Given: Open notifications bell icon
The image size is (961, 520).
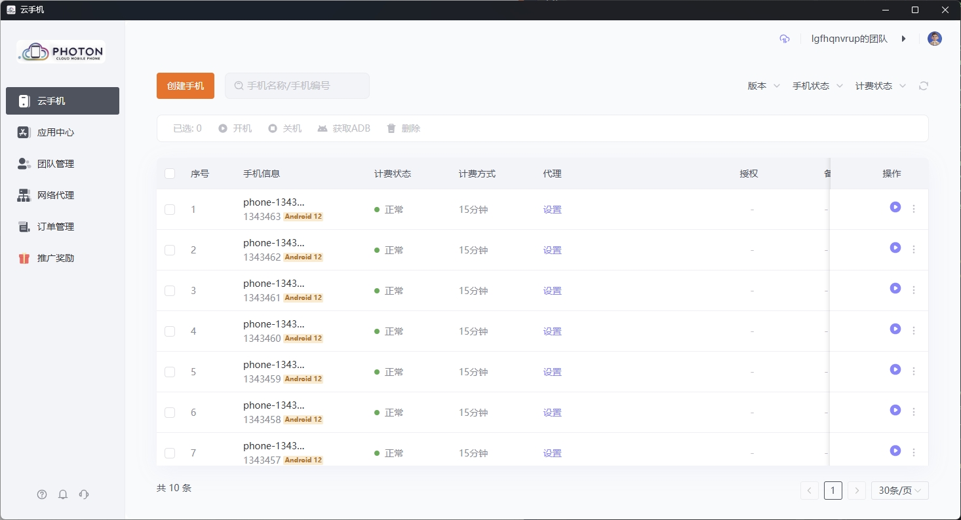Looking at the screenshot, I should 63,494.
